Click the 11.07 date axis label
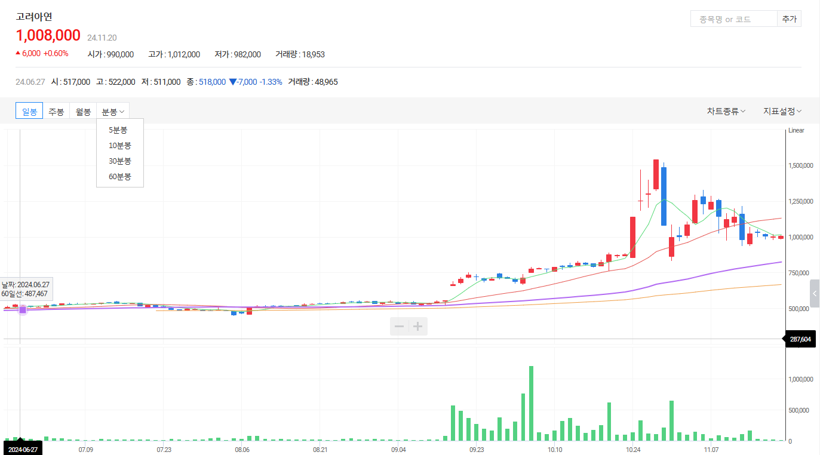This screenshot has height=455, width=820. coord(711,449)
